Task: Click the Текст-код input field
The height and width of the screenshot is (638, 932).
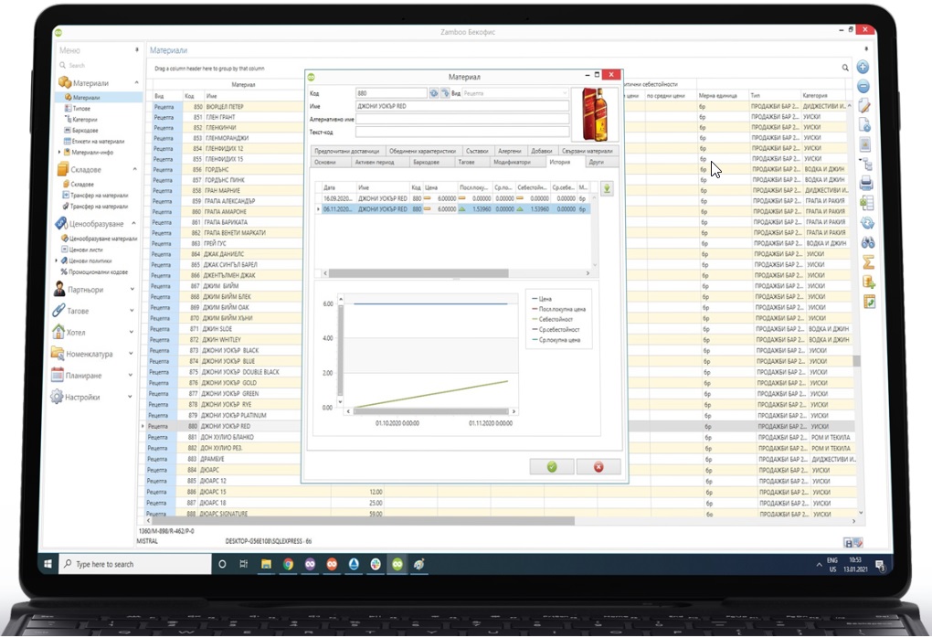Action: pyautogui.click(x=461, y=132)
